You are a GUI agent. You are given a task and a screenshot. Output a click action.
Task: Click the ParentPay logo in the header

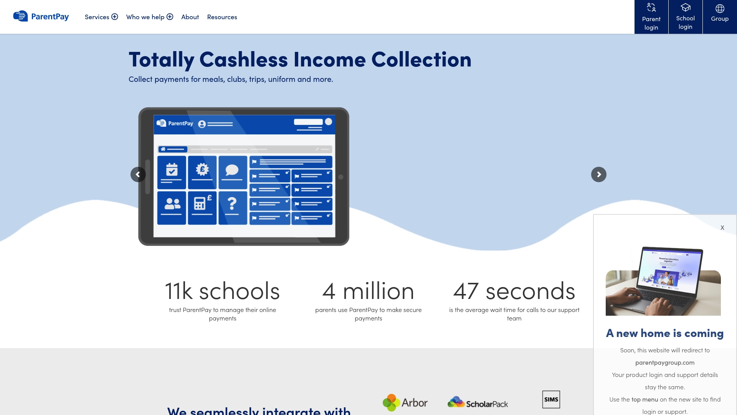click(x=41, y=17)
